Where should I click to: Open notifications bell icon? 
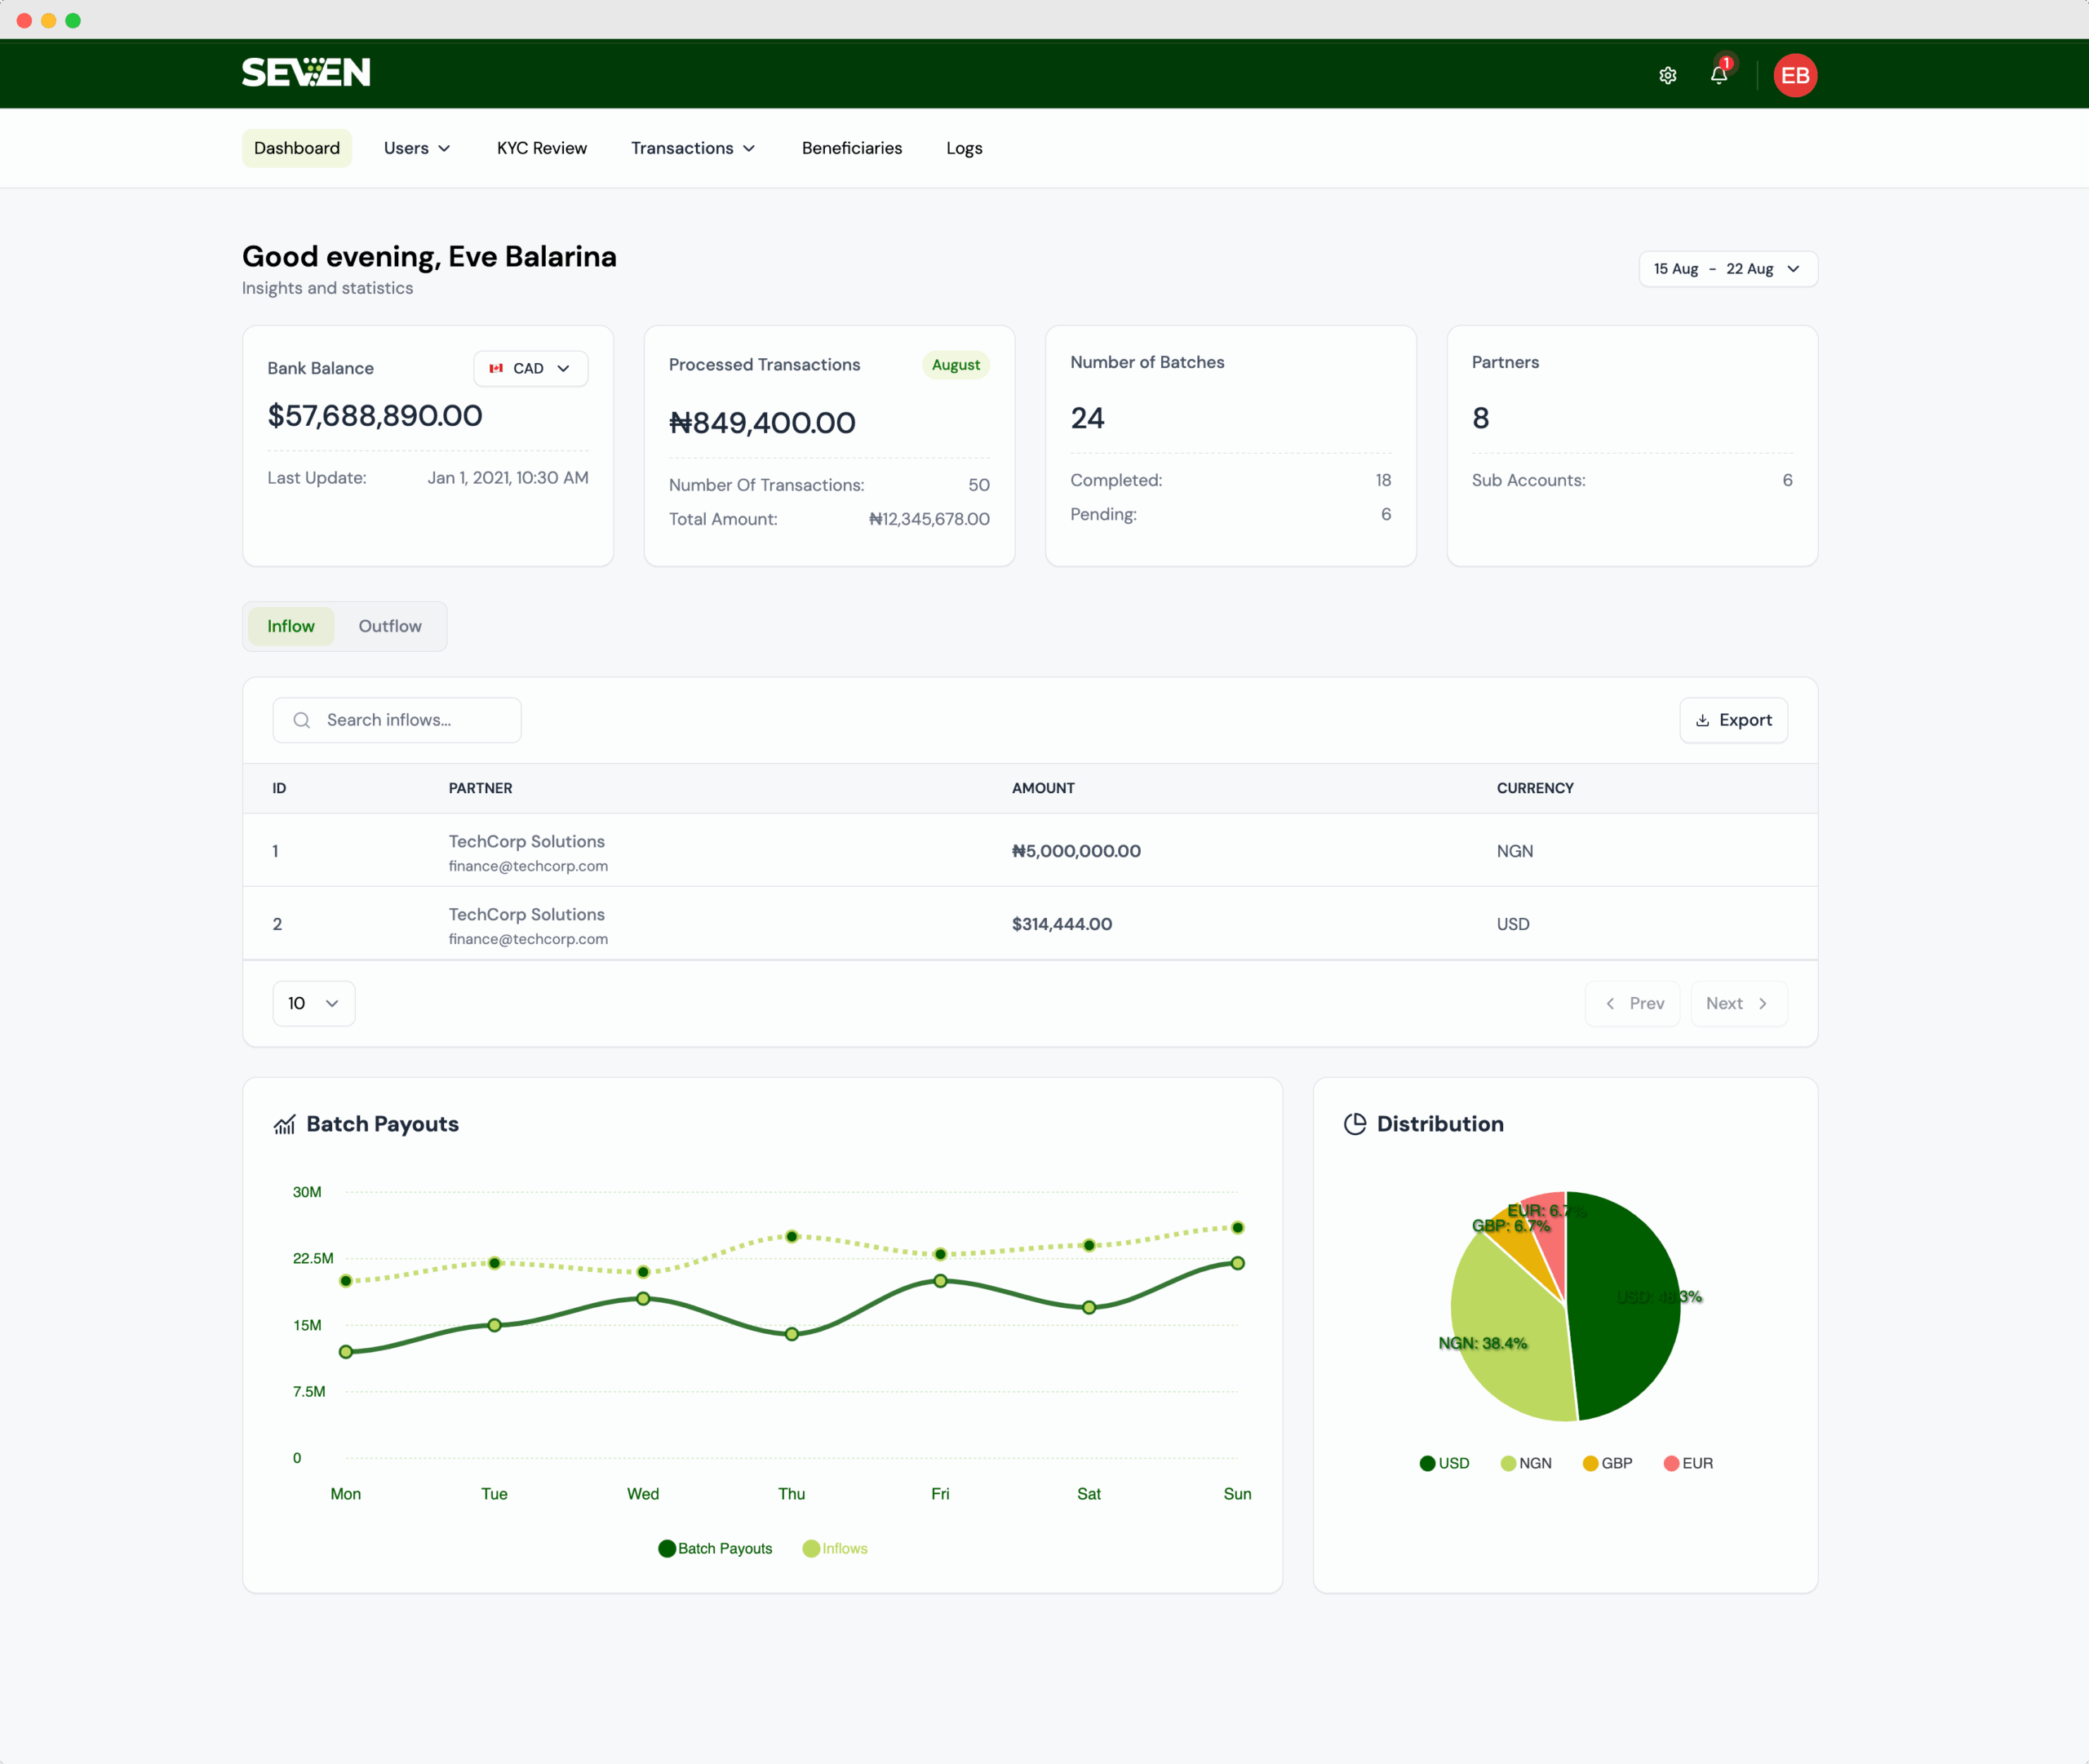point(1718,75)
